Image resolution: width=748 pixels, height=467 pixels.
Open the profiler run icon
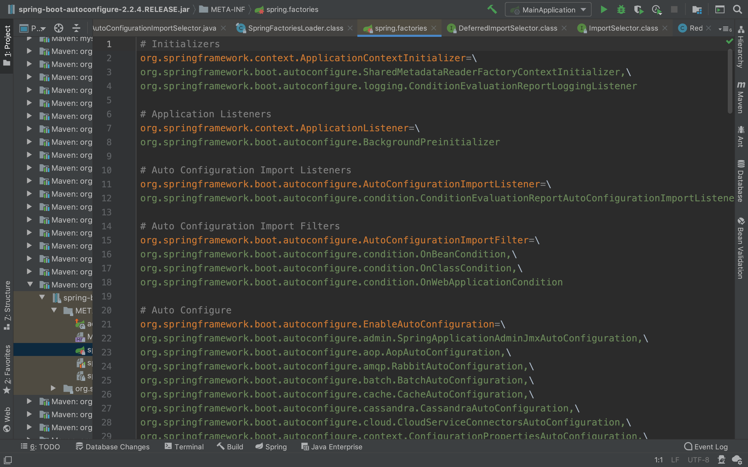(x=657, y=10)
